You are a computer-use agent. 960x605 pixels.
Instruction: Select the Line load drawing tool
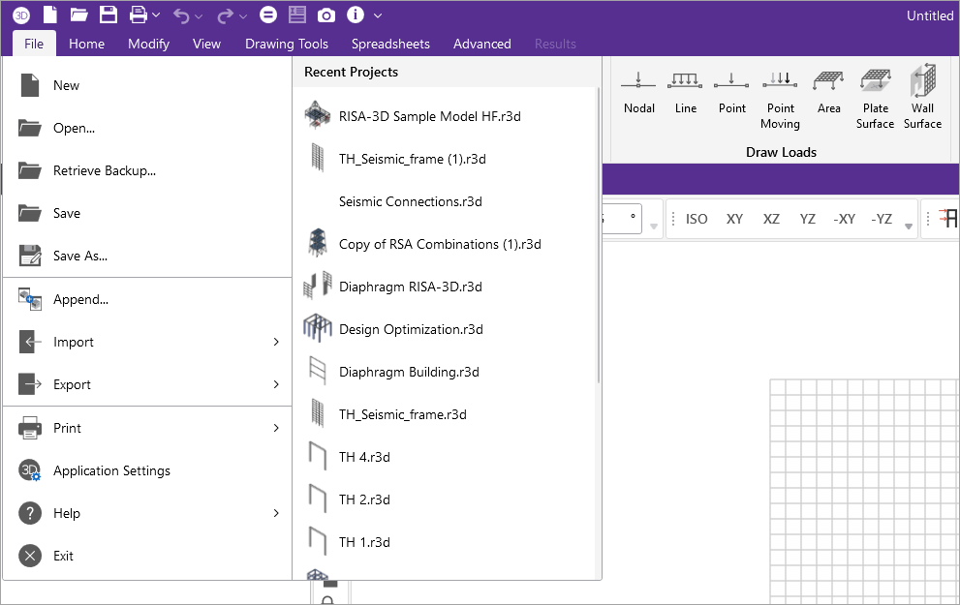click(685, 93)
